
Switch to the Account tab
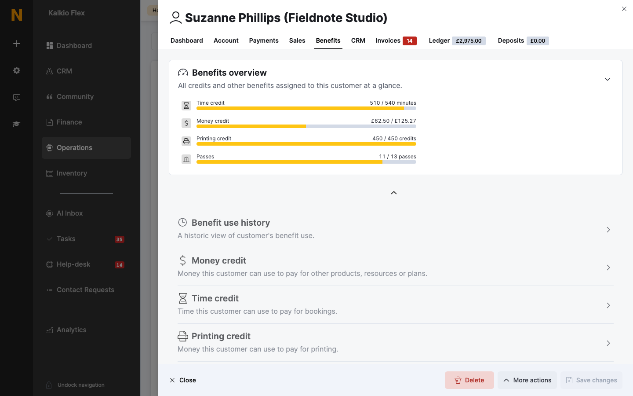click(226, 40)
